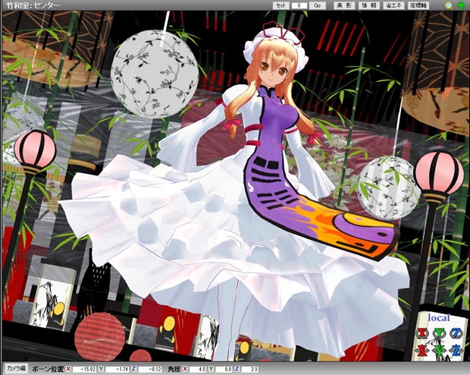Click the Go button
This screenshot has width=470, height=375.
317,5
